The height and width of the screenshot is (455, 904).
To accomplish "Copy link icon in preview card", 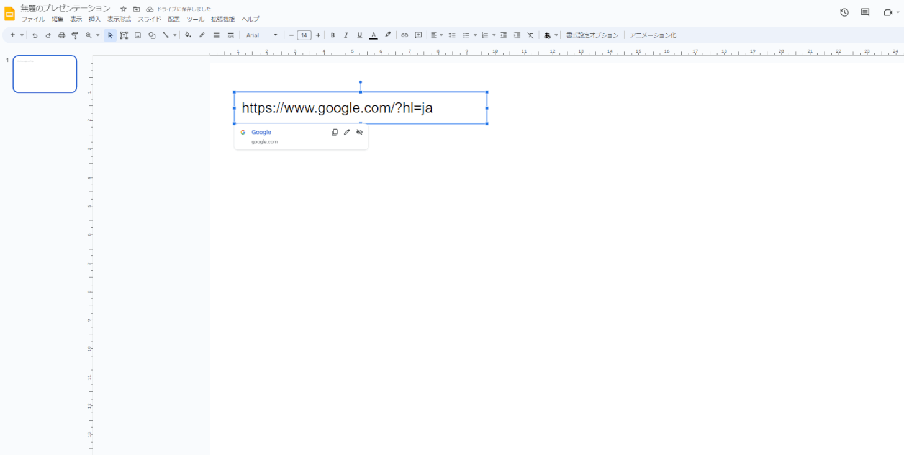I will [335, 132].
